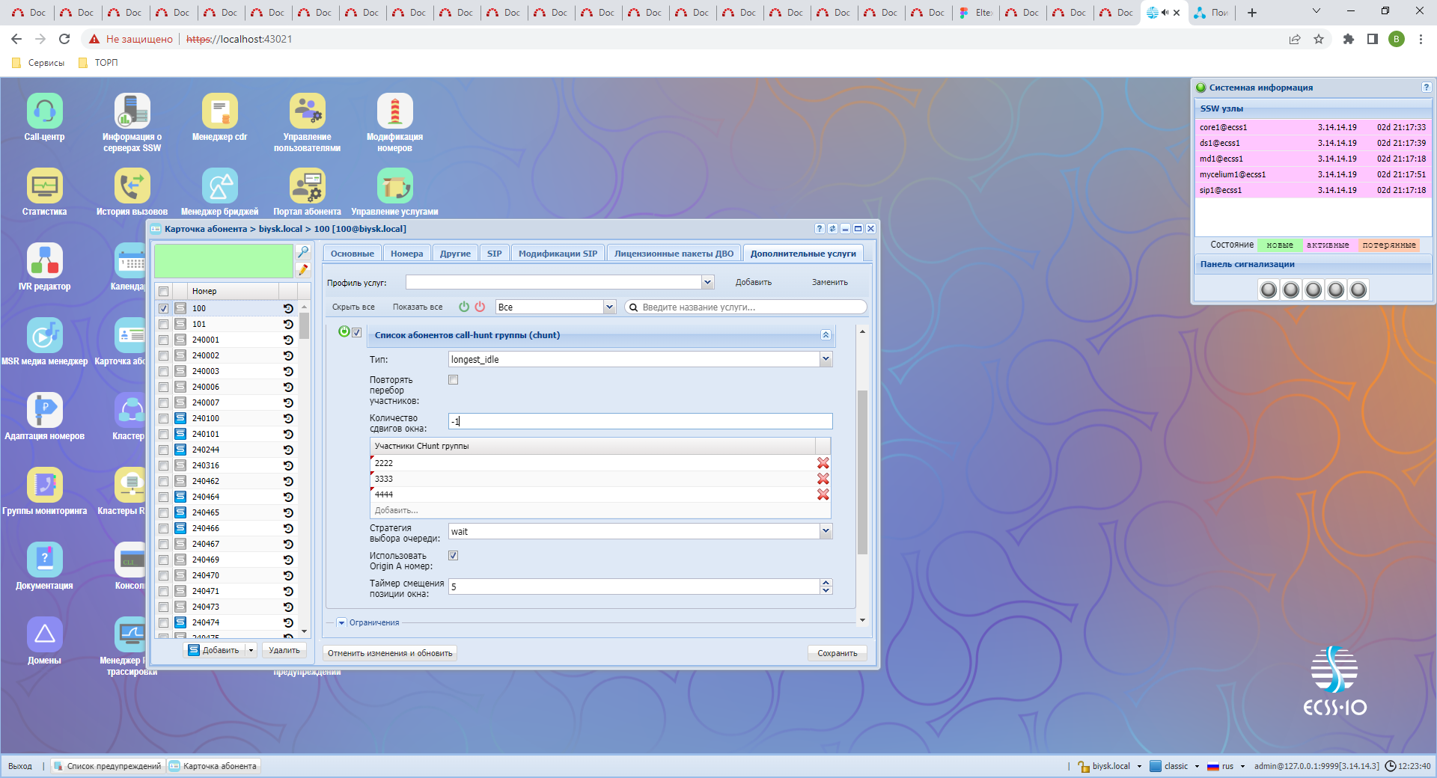Open classic theme selector in status bar
The height and width of the screenshot is (778, 1437).
click(x=1174, y=766)
